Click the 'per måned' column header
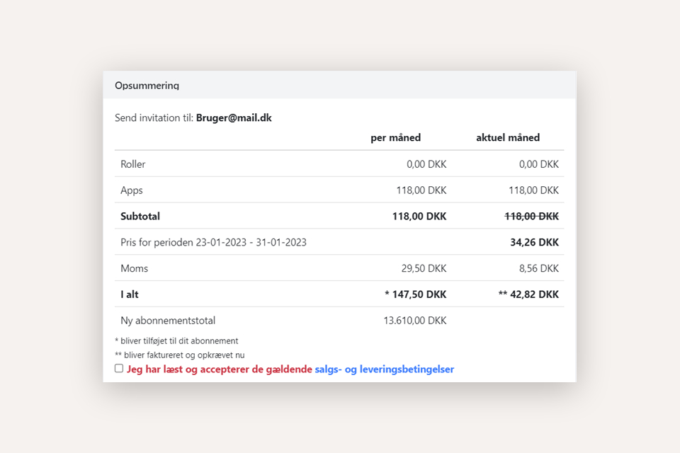This screenshot has height=453, width=680. point(395,138)
